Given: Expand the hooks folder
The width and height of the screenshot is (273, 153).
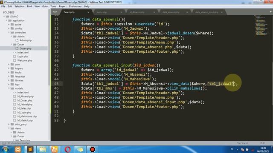Looking at the screenshot, I should tap(9, 72).
